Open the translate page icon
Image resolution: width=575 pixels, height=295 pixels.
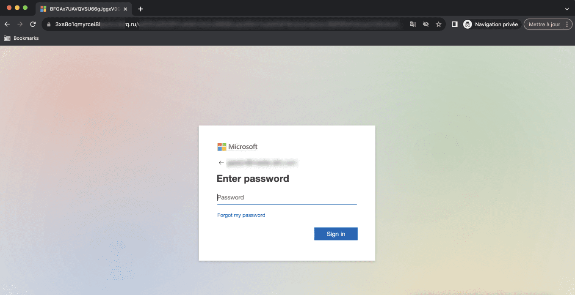[x=413, y=25]
